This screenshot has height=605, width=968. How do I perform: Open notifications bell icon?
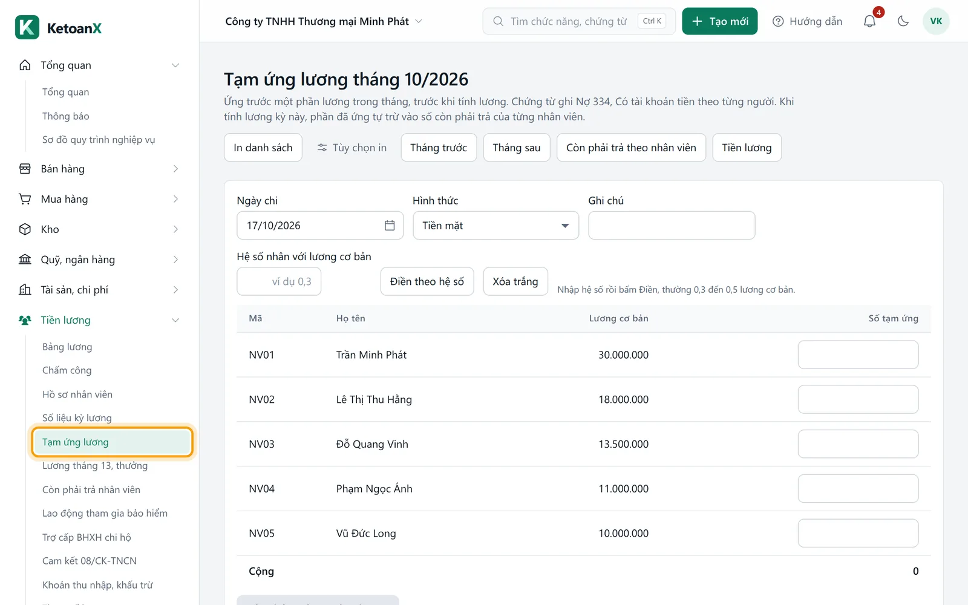pyautogui.click(x=869, y=21)
